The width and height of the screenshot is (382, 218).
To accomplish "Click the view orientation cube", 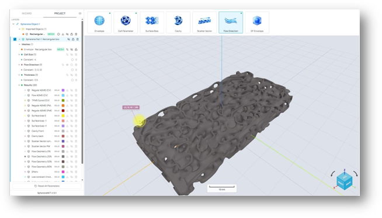I will tap(345, 181).
